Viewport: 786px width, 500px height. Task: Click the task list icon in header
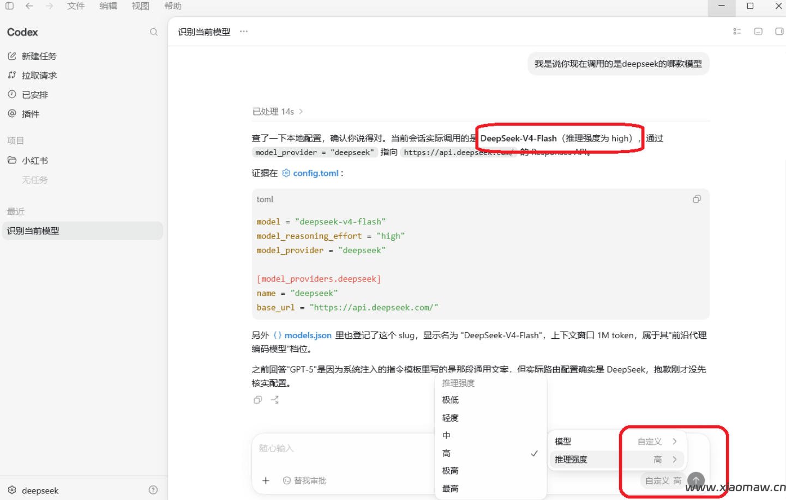(x=737, y=32)
